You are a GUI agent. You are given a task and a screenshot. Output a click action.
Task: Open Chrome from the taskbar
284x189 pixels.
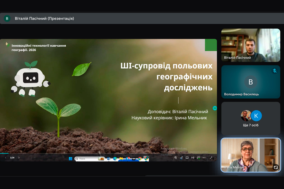pos(140,159)
